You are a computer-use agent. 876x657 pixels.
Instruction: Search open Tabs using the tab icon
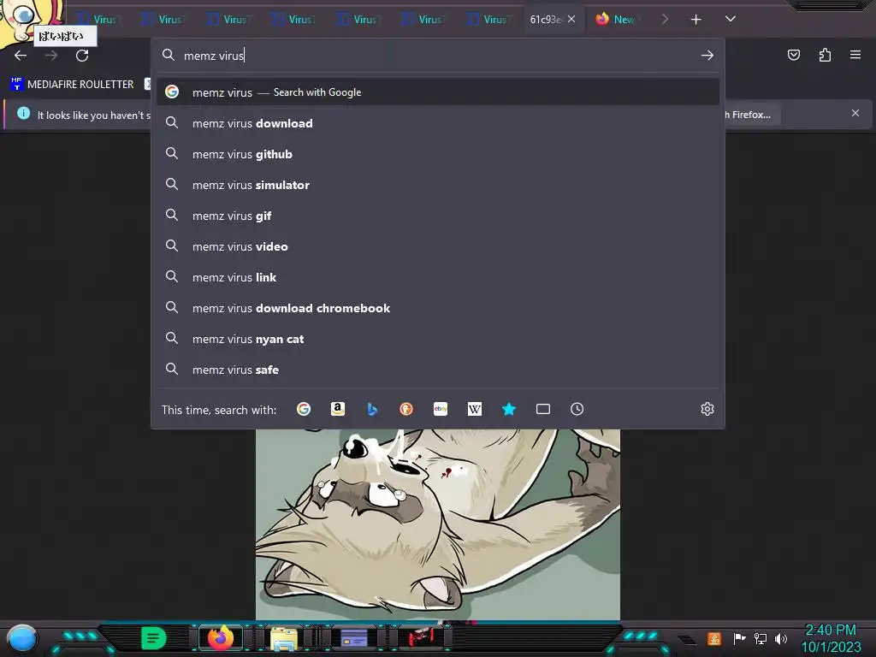tap(543, 409)
